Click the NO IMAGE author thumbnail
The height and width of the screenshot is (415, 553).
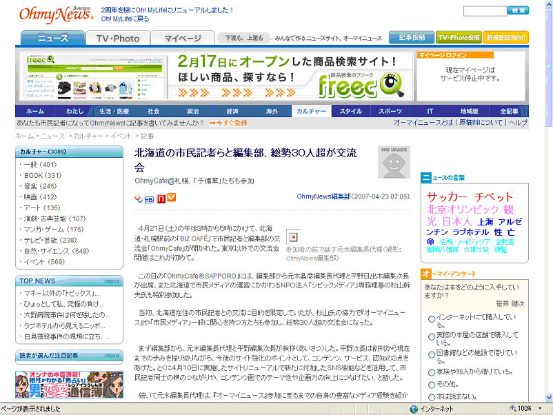(x=394, y=162)
